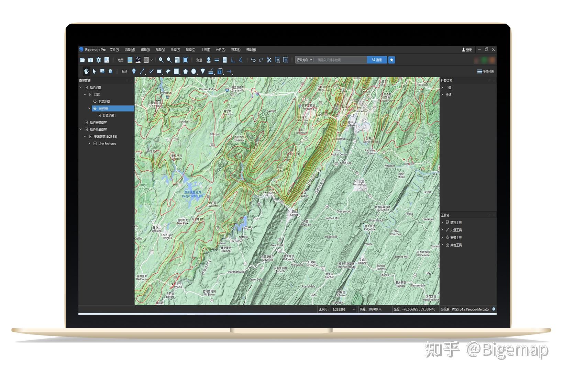Activate the zoom-in tool
This screenshot has width=563, height=375.
pyautogui.click(x=161, y=60)
